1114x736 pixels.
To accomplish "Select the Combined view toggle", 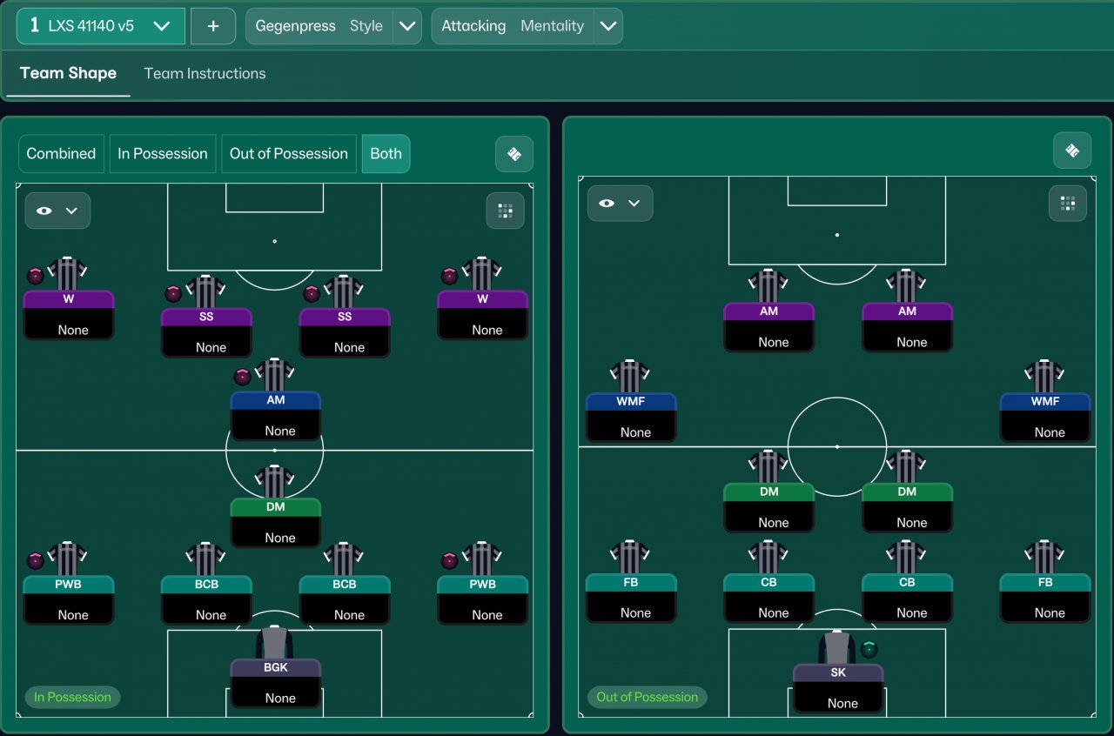I will click(x=61, y=154).
